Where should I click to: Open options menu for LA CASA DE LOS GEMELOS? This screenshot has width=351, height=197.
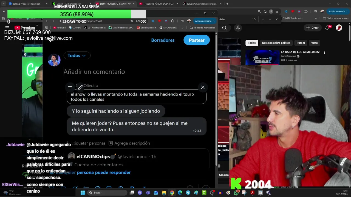pos(325,52)
